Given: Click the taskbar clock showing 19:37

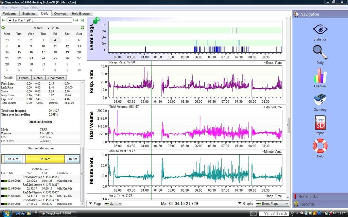Looking at the screenshot, I should 341,213.
